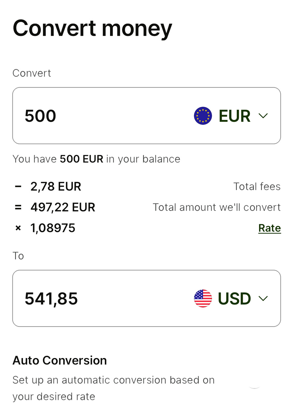Open the USD target currency selector
The image size is (293, 416).
(231, 298)
